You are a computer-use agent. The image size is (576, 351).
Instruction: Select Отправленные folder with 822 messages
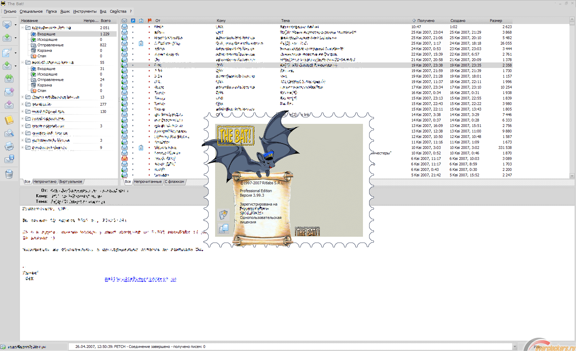[50, 45]
